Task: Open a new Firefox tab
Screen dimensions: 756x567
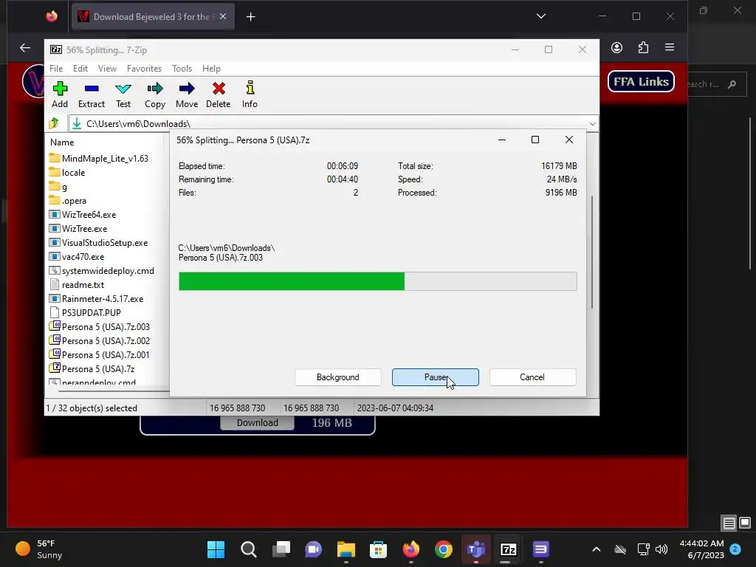Action: tap(251, 17)
